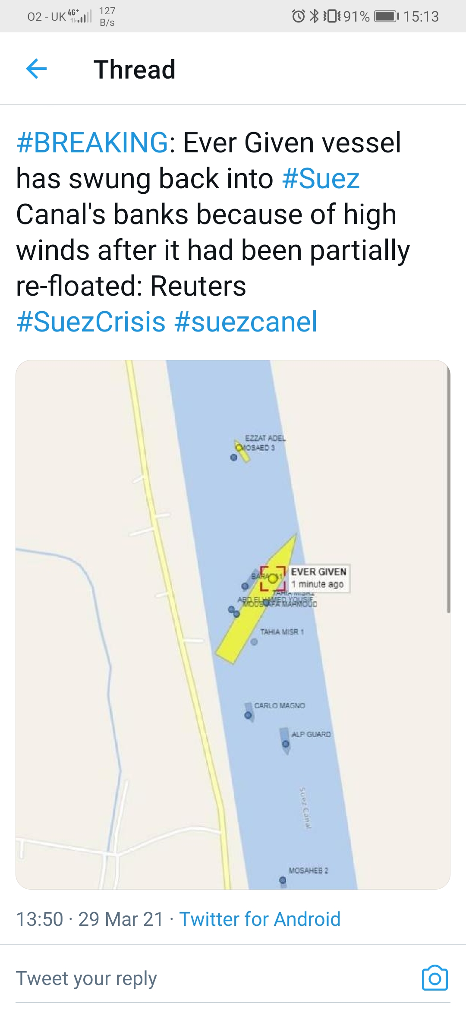
Task: Tap the Bluetooth status icon
Action: pyautogui.click(x=315, y=16)
